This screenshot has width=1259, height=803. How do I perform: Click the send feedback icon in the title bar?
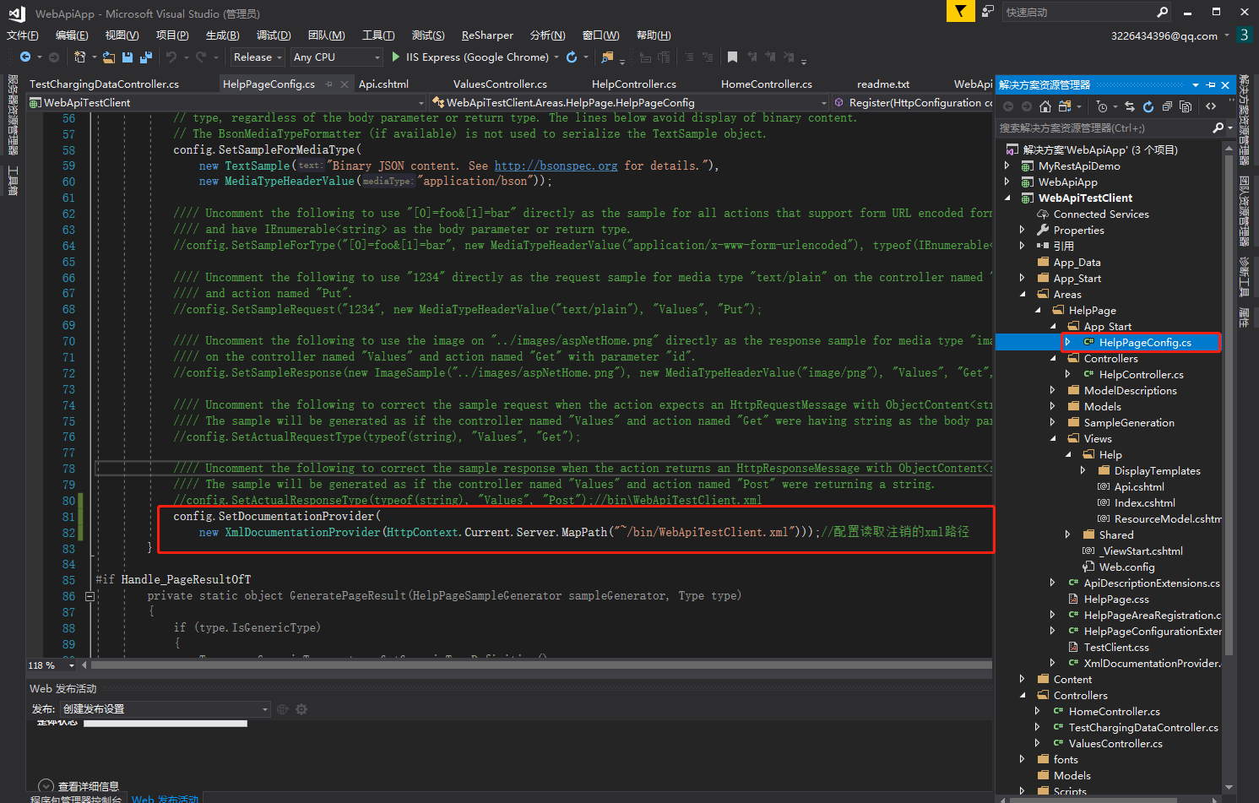[x=987, y=11]
